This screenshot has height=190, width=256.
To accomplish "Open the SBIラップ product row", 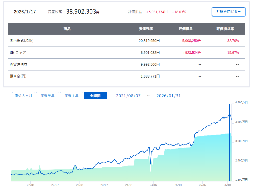I will pyautogui.click(x=18, y=53).
